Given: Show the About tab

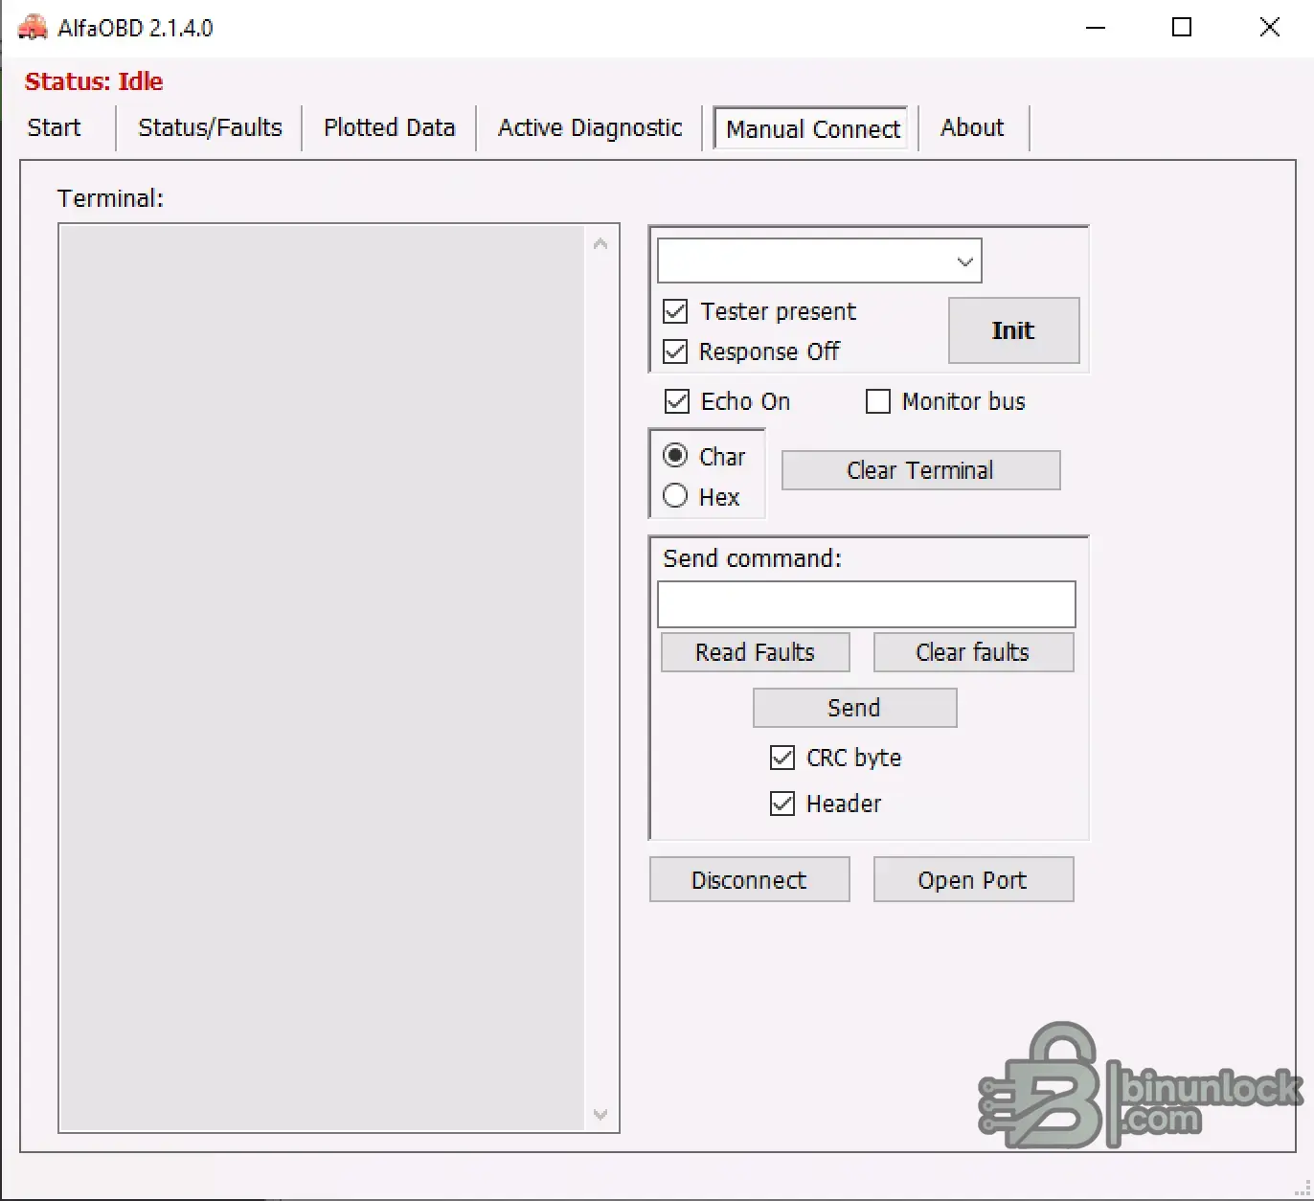Looking at the screenshot, I should (972, 128).
